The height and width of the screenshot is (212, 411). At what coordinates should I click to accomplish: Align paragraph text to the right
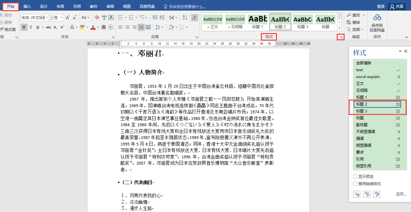click(134, 27)
